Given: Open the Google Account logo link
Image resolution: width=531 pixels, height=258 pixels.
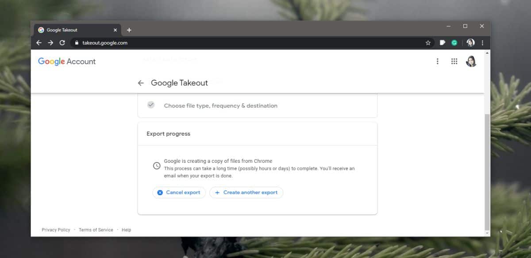Looking at the screenshot, I should pyautogui.click(x=67, y=62).
